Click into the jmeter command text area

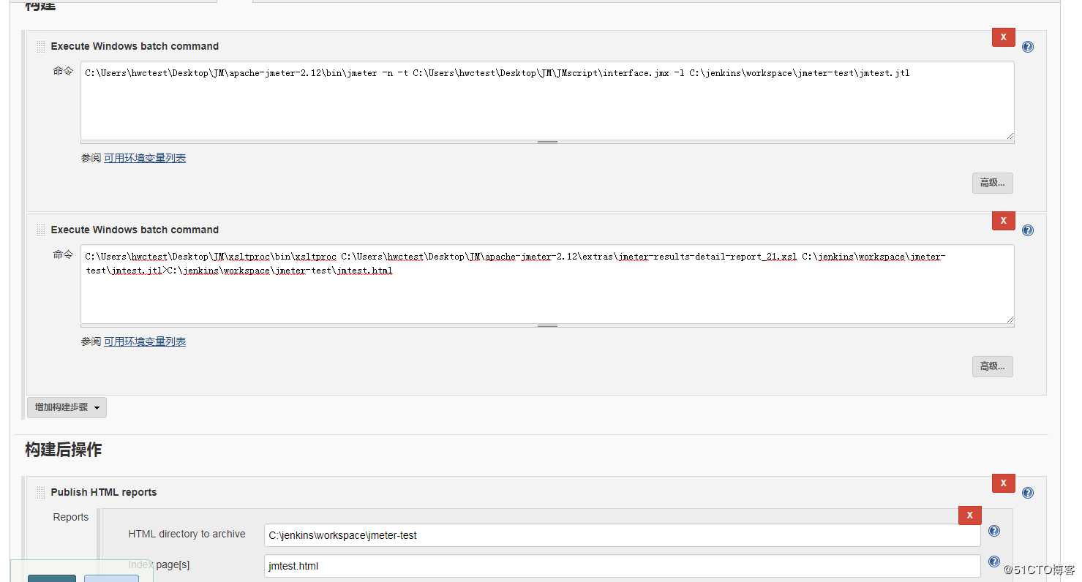click(547, 100)
